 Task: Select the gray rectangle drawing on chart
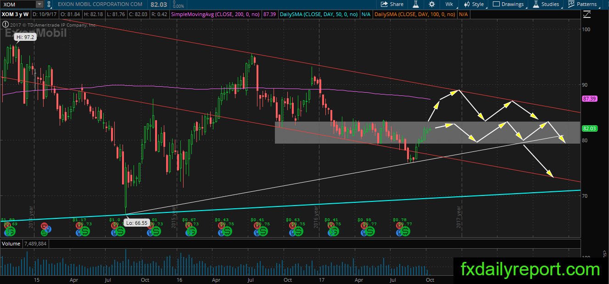tap(427, 133)
